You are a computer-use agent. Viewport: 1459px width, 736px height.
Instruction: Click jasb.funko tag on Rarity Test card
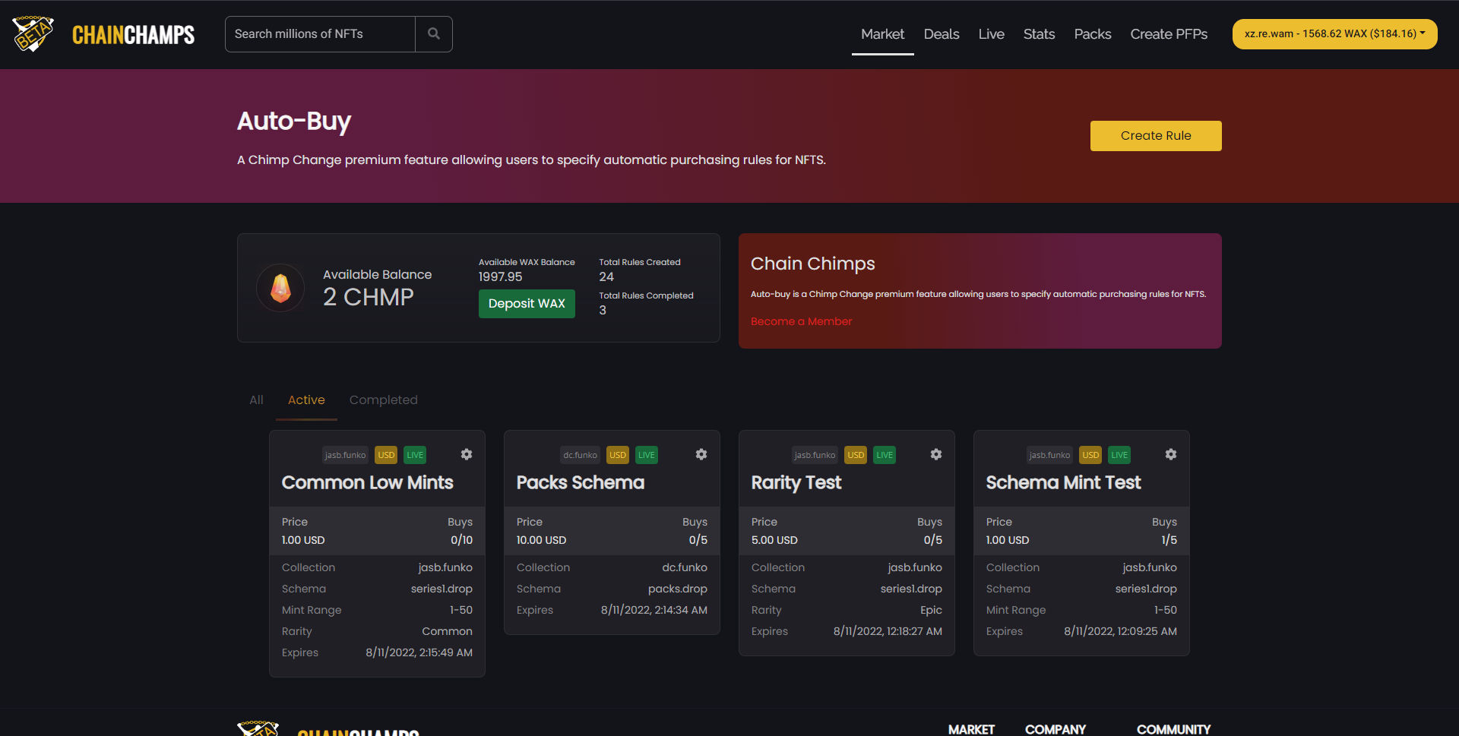click(x=815, y=455)
